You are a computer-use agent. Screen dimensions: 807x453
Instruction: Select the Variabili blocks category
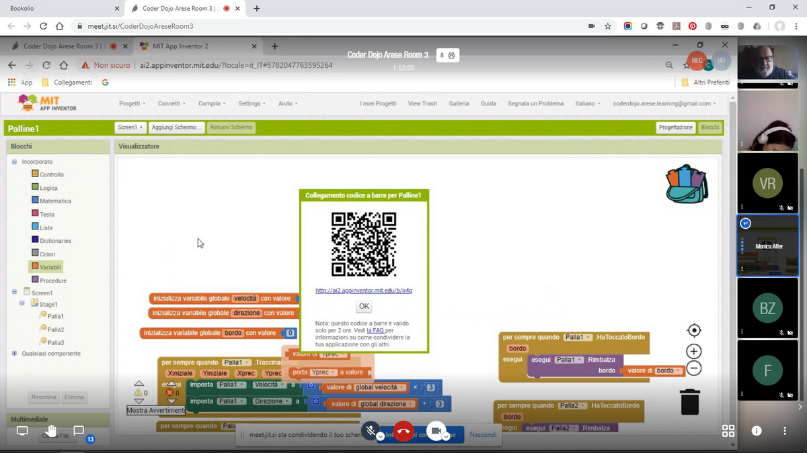click(x=46, y=267)
